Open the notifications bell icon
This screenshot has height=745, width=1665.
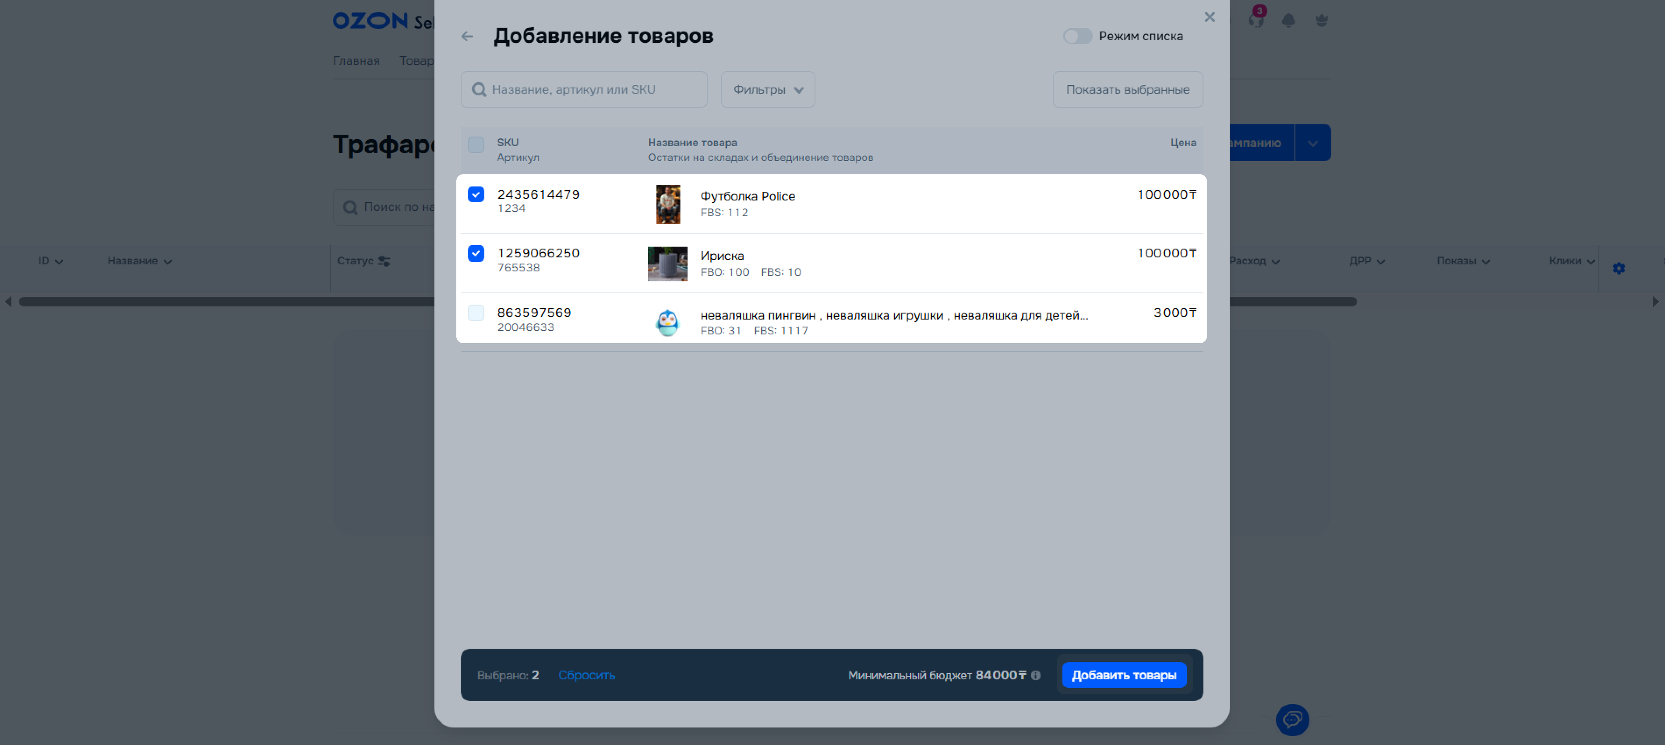(x=1288, y=21)
